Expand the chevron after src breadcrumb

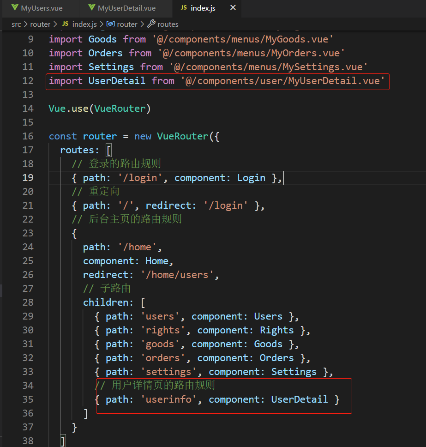[26, 24]
